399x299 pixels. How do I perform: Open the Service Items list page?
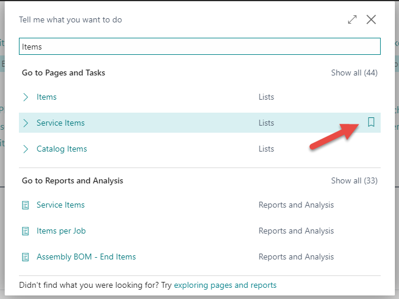pos(60,123)
